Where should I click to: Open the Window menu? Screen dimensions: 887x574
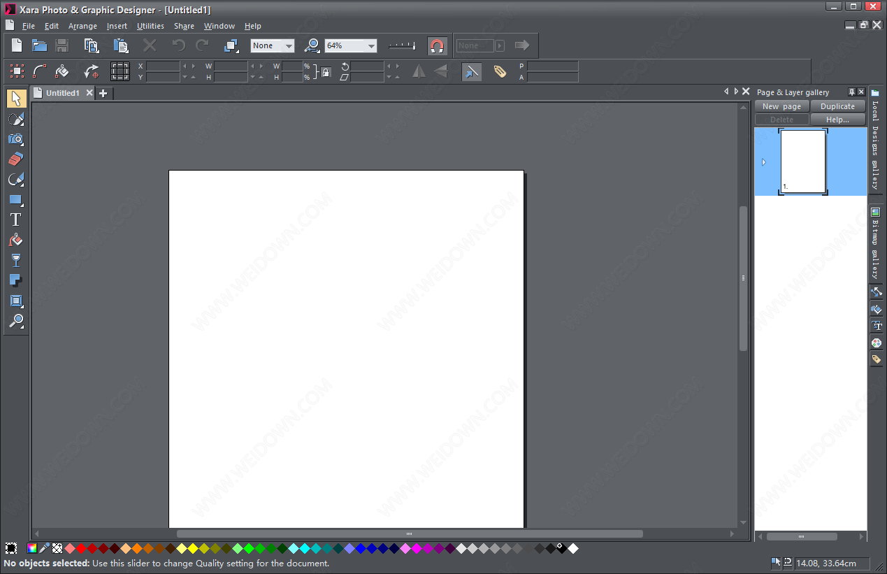coord(219,26)
